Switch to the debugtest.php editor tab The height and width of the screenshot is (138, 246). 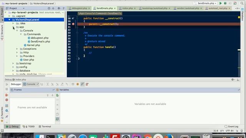tap(79, 8)
